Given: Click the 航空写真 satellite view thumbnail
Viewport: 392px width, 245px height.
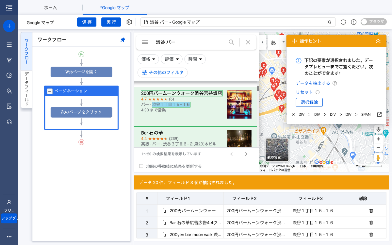Looking at the screenshot, I should pyautogui.click(x=277, y=150).
